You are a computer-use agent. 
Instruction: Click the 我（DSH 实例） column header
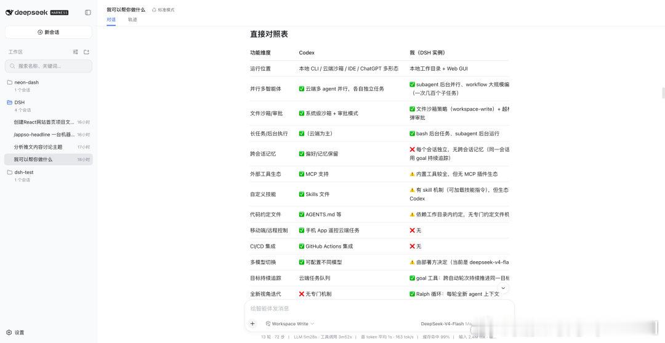(427, 52)
